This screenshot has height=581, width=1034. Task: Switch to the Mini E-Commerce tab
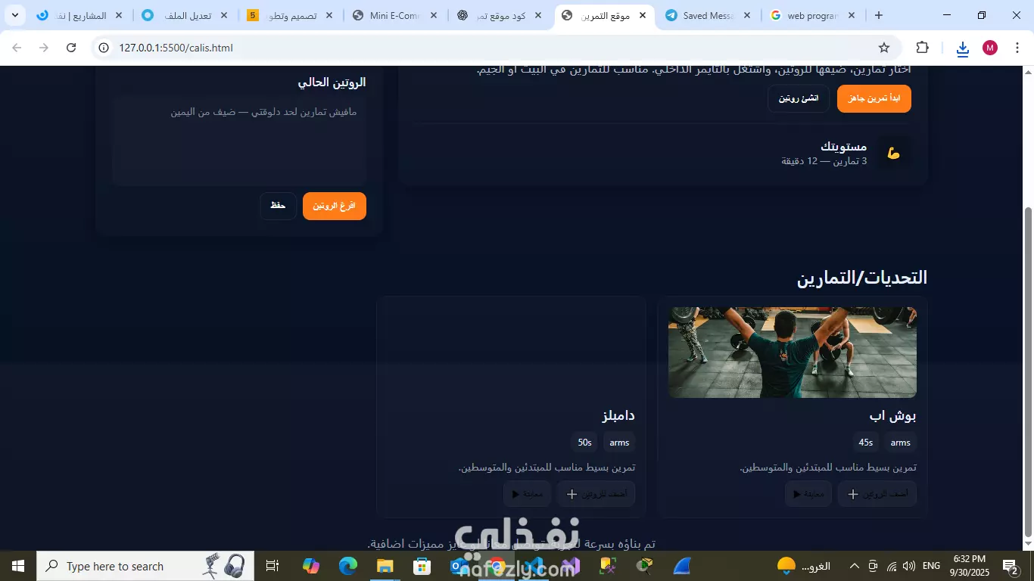(x=395, y=15)
